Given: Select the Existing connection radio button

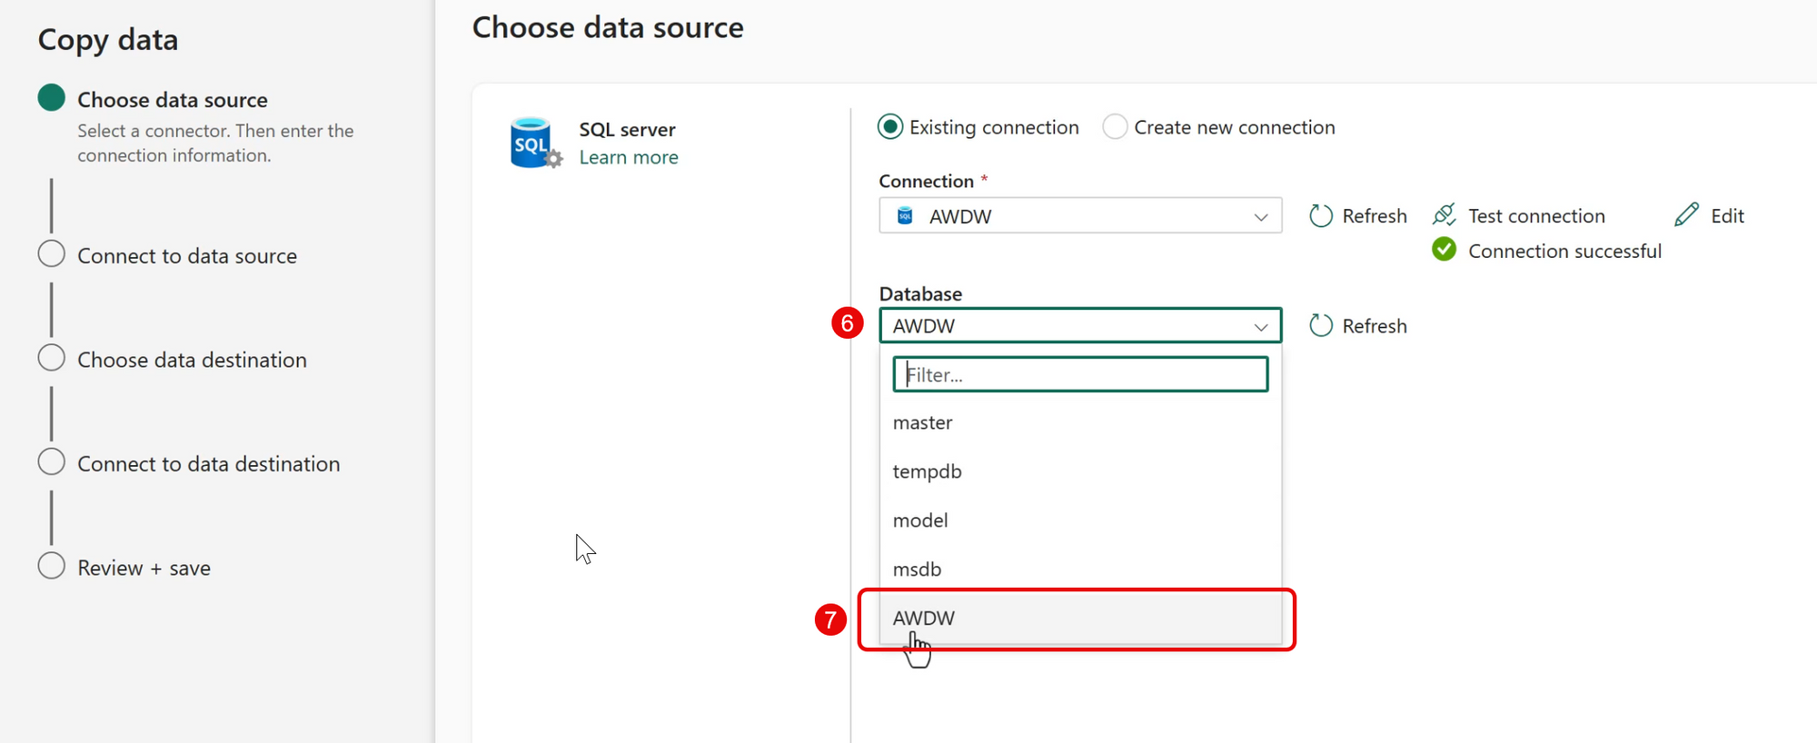Looking at the screenshot, I should click(x=890, y=127).
